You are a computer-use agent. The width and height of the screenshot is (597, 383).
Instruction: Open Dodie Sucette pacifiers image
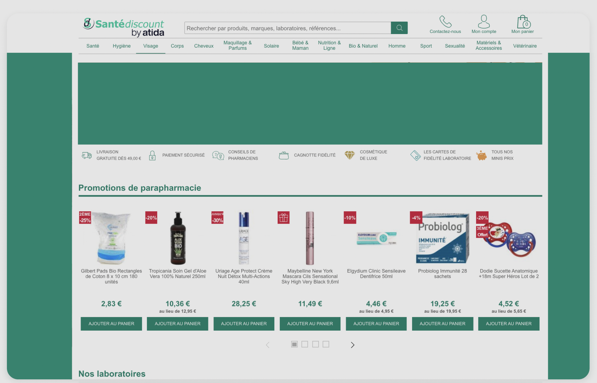(x=509, y=239)
